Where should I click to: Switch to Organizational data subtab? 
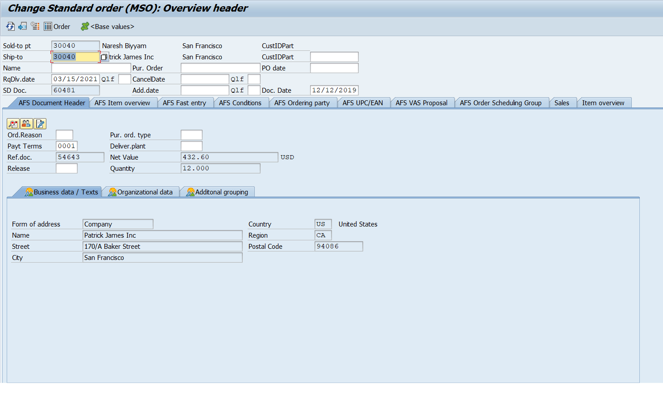click(141, 192)
